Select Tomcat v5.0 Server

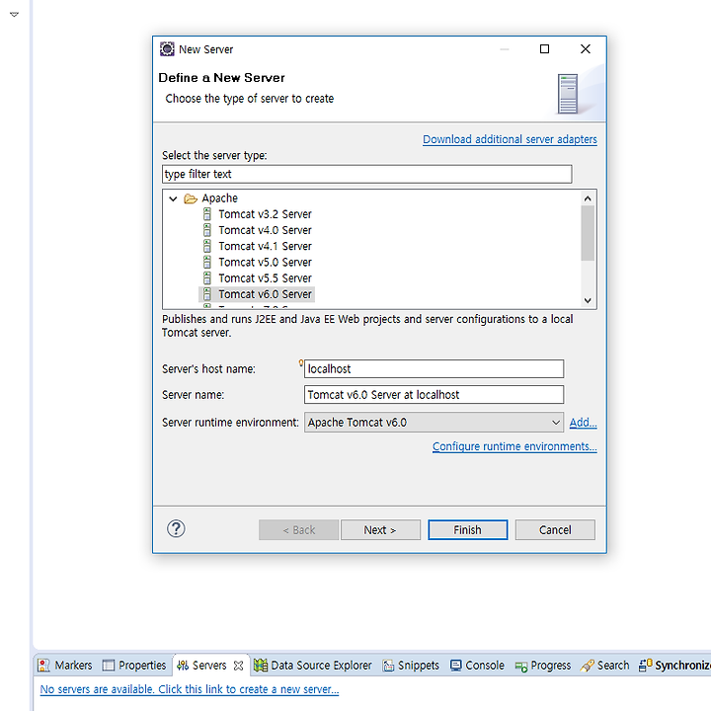265,262
